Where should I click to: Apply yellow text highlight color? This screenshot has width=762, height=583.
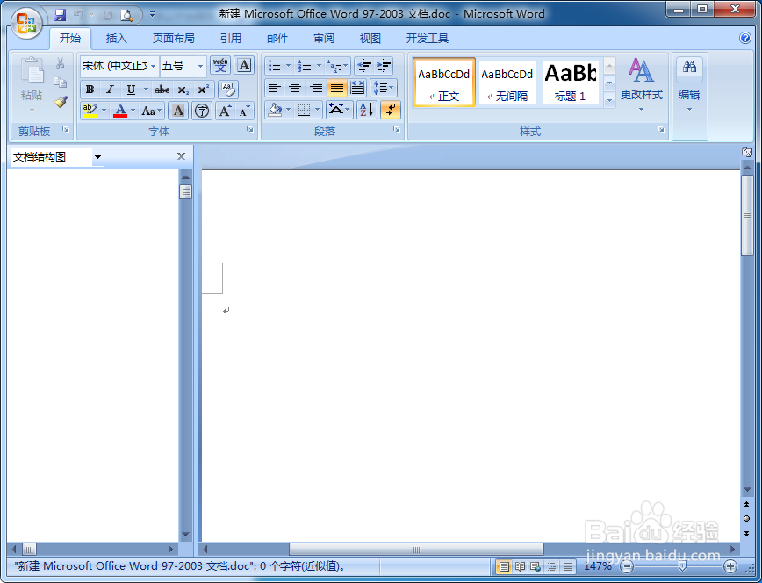[90, 111]
